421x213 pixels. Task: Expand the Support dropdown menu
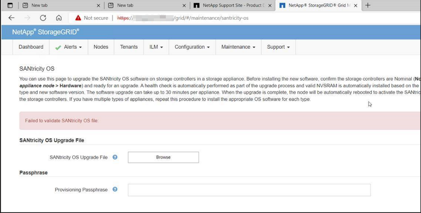(x=278, y=47)
